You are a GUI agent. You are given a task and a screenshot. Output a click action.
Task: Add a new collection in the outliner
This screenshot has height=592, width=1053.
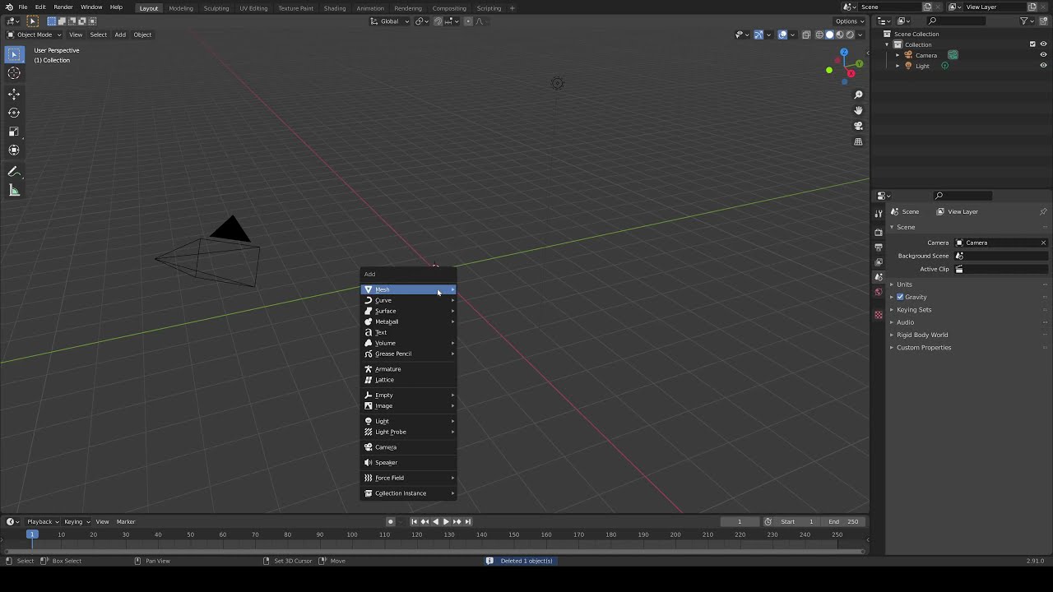click(x=1043, y=21)
